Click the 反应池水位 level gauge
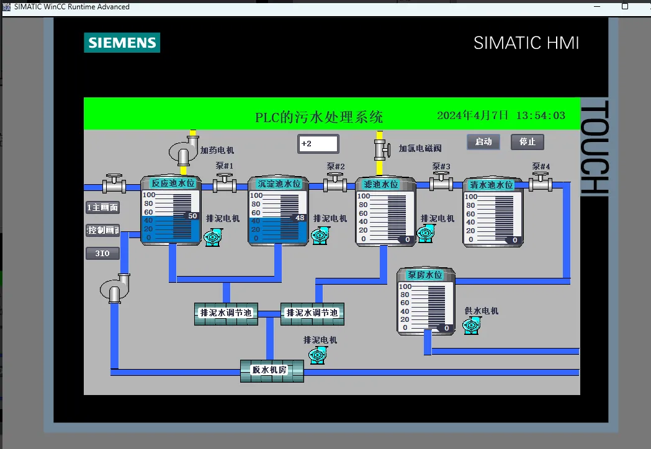Image resolution: width=651 pixels, height=449 pixels. point(171,216)
